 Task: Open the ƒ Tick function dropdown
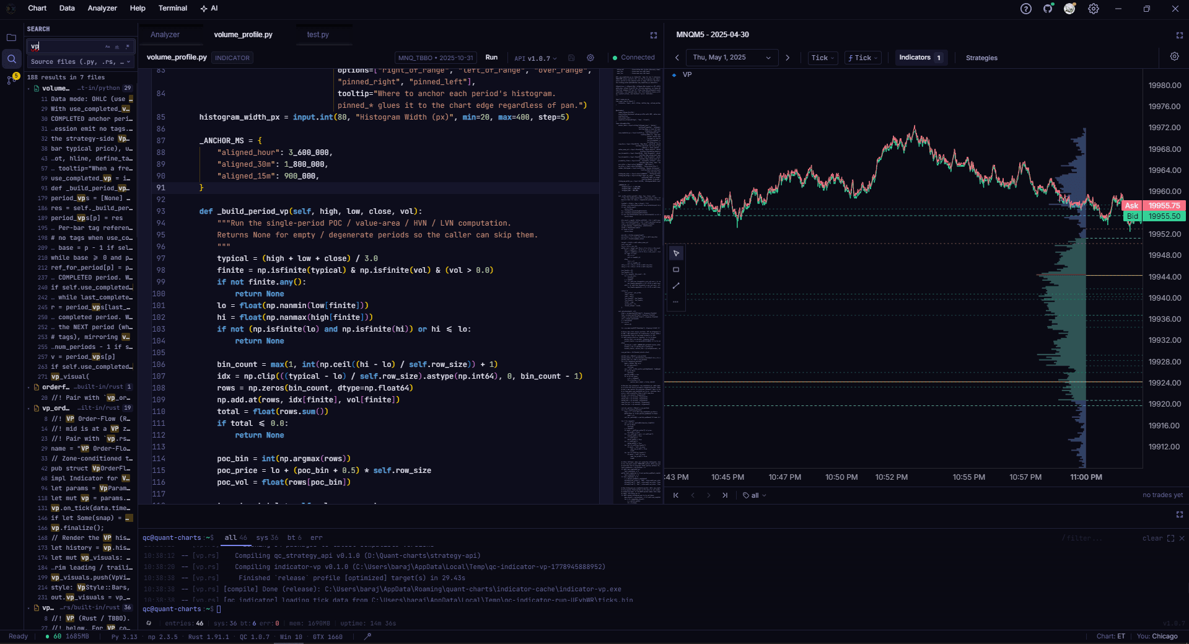click(863, 58)
